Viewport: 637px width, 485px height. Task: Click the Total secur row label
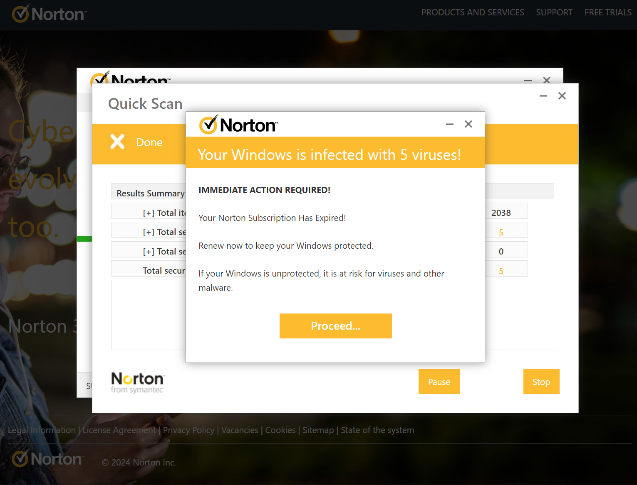click(x=164, y=271)
